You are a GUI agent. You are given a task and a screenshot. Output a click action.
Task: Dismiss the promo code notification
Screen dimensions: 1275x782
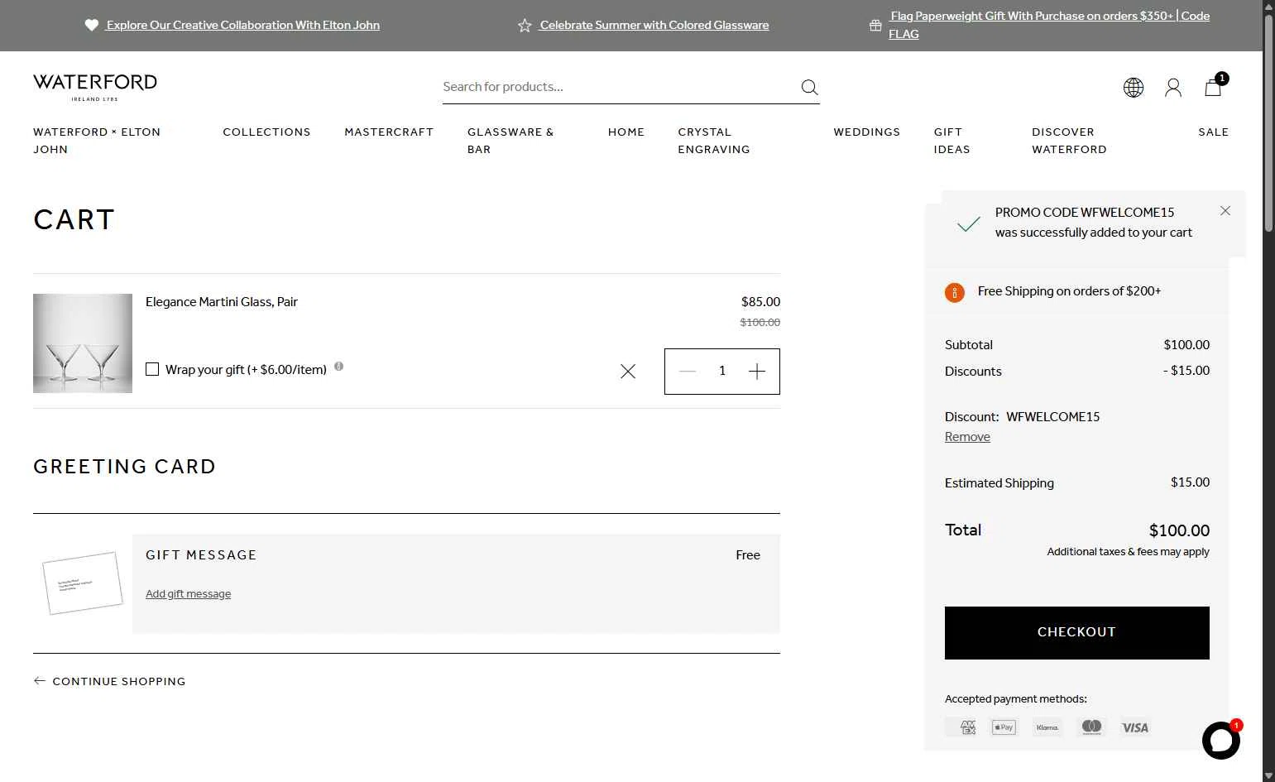1225,211
